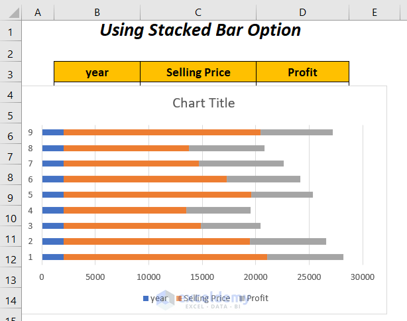The height and width of the screenshot is (321, 407).
Task: Click the orange Selling Price legend swatch
Action: 180,299
